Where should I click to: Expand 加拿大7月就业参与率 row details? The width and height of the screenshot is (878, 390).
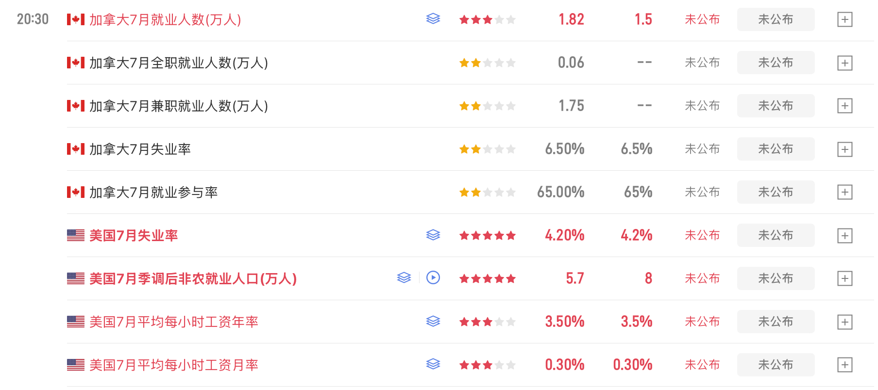[x=845, y=193]
